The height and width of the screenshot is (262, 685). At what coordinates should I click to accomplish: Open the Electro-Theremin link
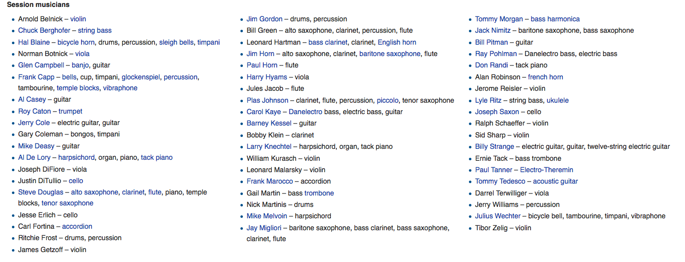coord(546,170)
